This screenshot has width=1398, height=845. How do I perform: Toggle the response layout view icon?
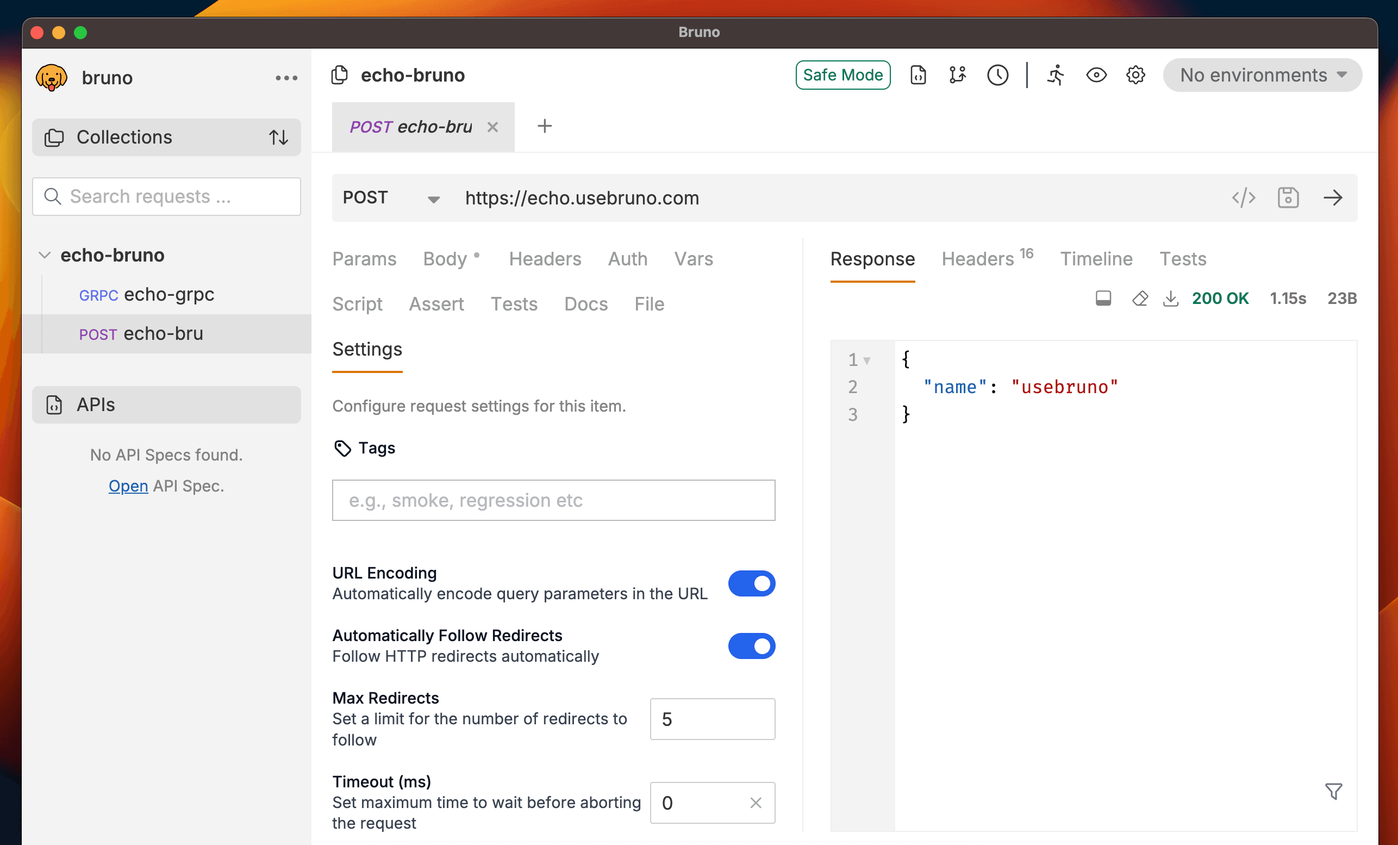point(1103,298)
